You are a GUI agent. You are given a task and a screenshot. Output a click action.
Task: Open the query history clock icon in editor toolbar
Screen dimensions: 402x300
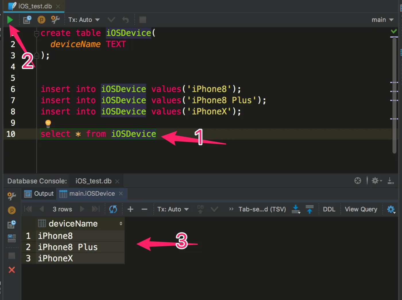27,20
